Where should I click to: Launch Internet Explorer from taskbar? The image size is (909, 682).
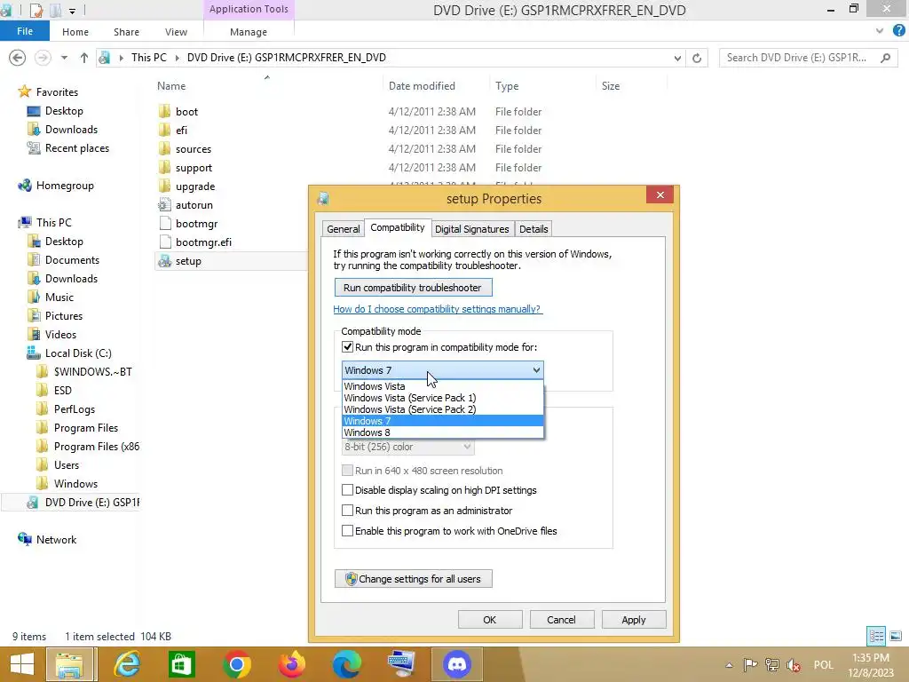tap(127, 664)
